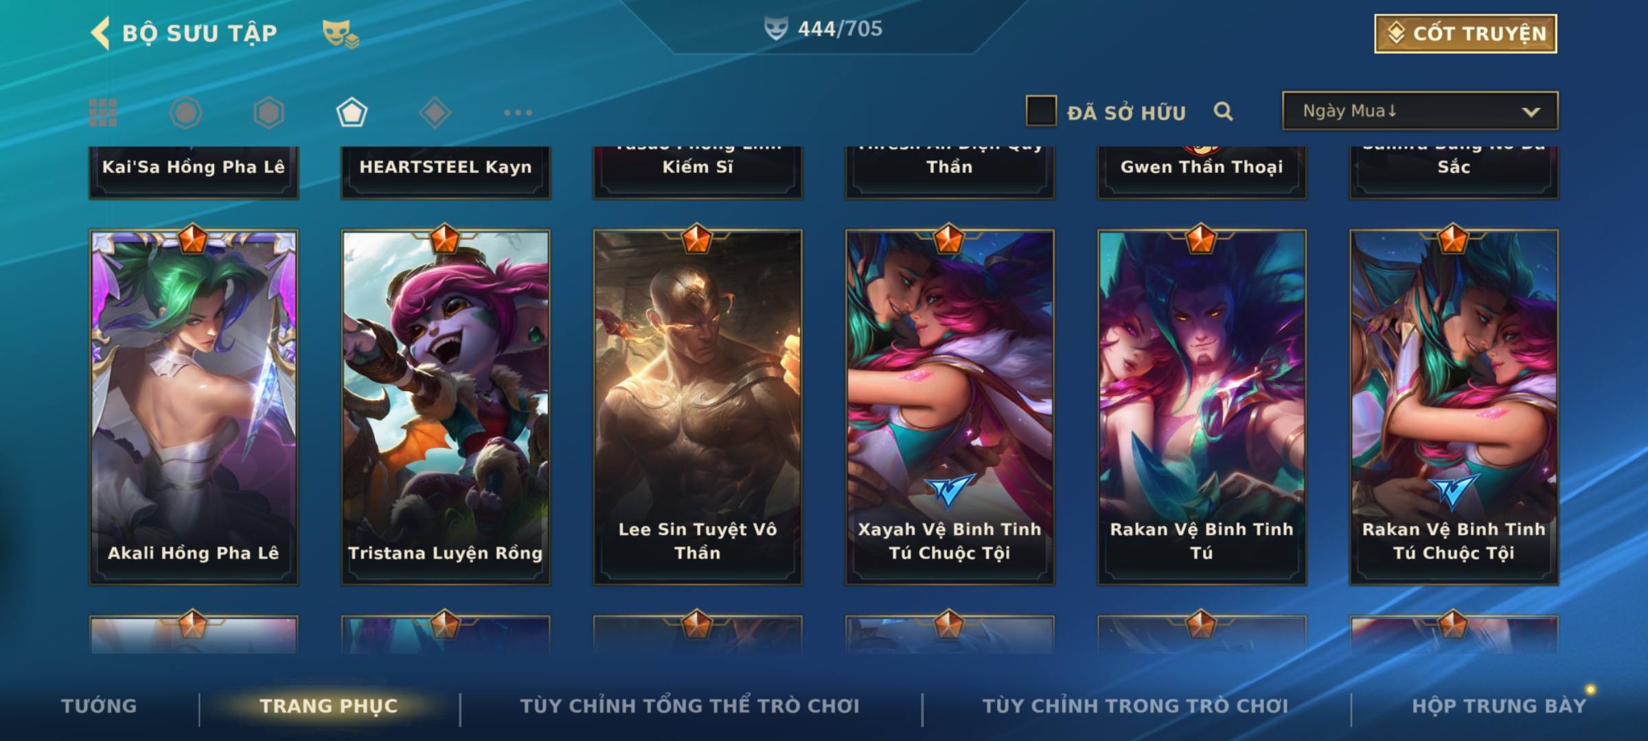
Task: Select the second hexagon gem rarity filter
Action: tap(268, 113)
